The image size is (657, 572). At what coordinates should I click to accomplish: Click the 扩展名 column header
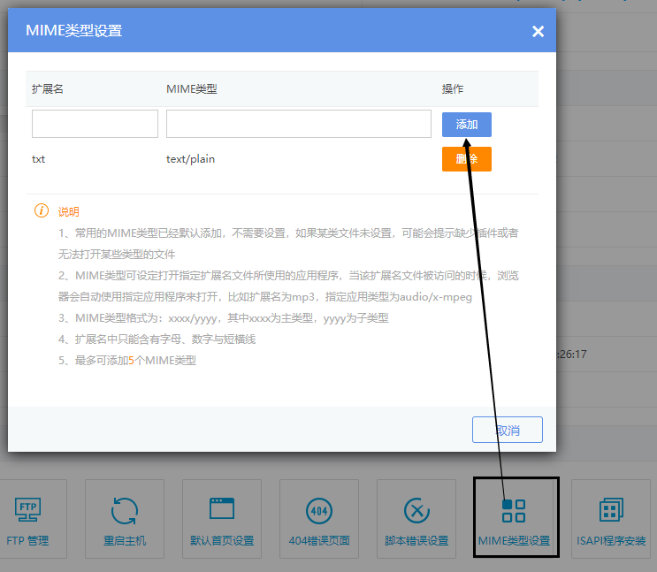(x=48, y=89)
